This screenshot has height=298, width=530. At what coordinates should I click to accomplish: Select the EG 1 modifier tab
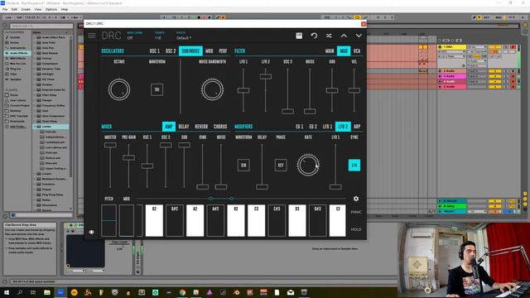[x=300, y=127]
